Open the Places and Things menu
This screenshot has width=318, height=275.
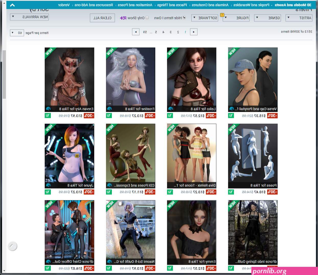(172, 5)
